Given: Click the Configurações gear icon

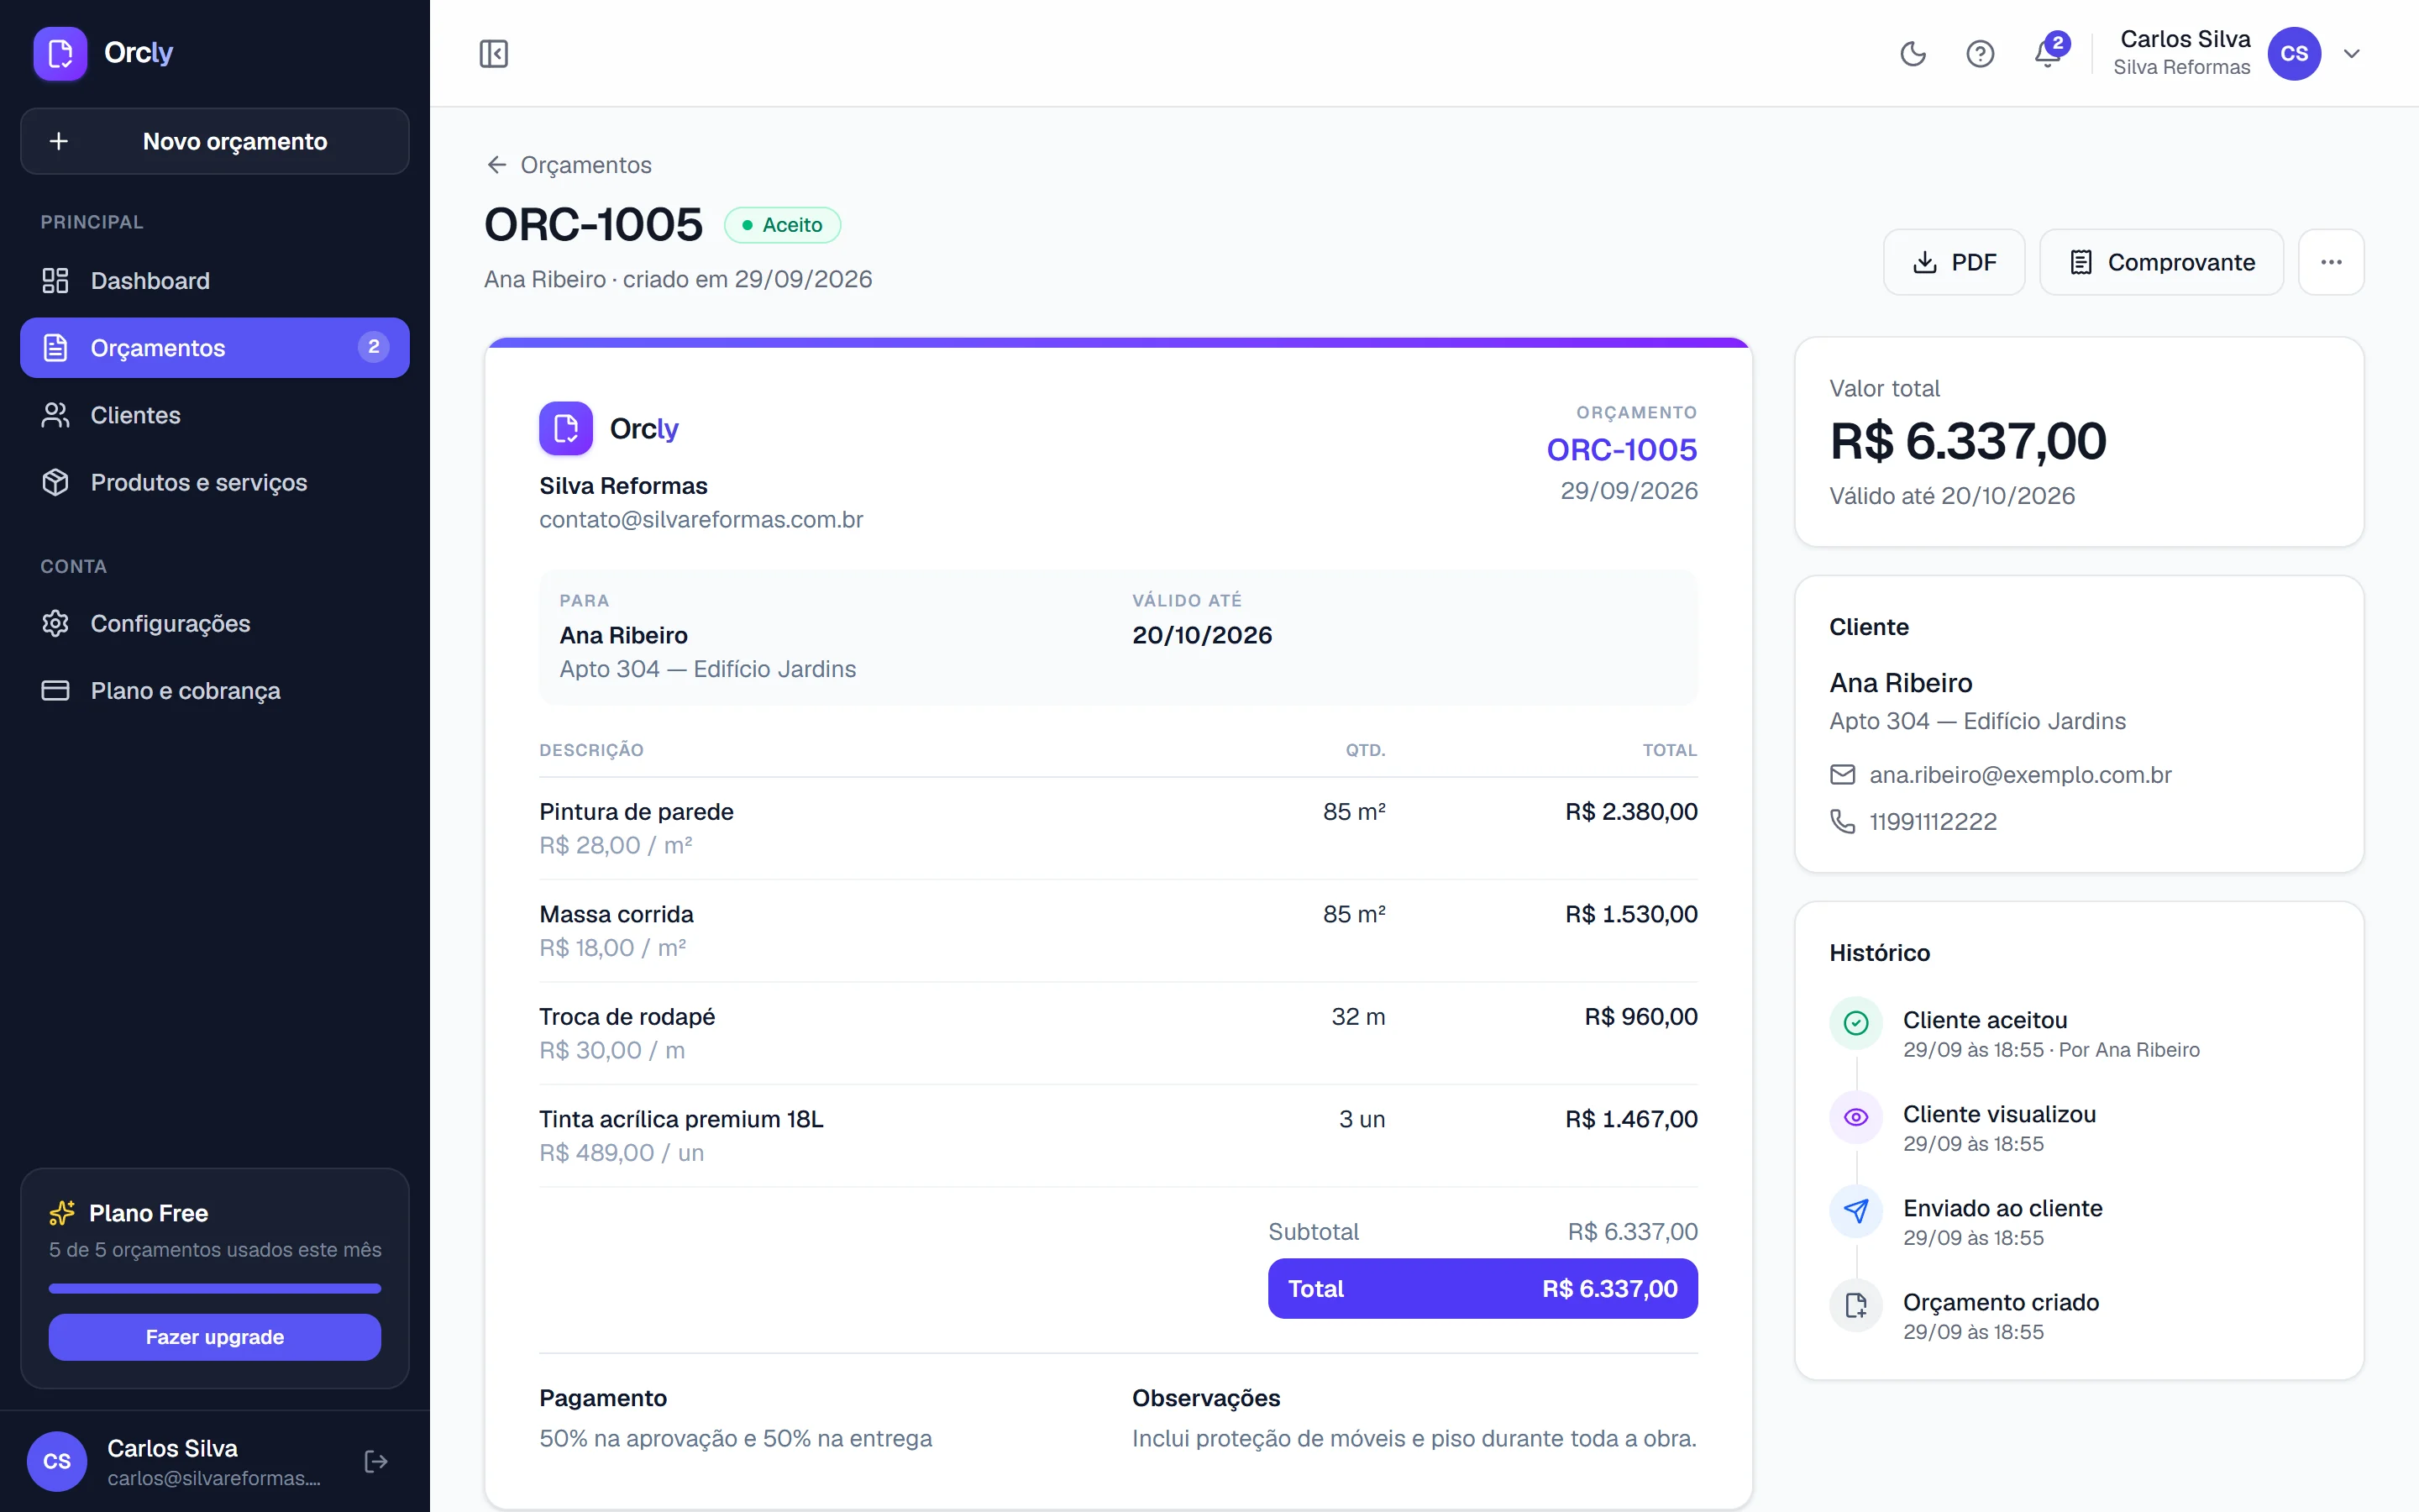Looking at the screenshot, I should click(55, 624).
